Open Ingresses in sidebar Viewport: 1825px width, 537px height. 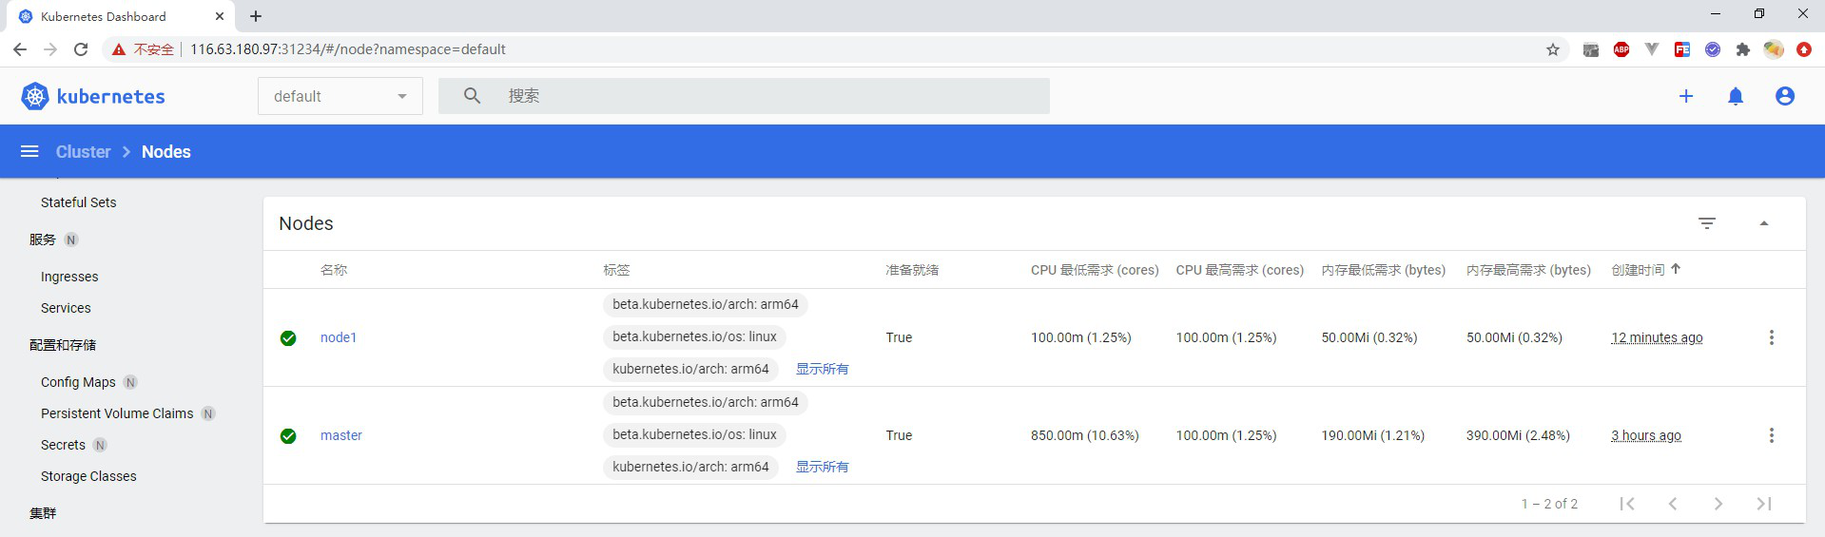pyautogui.click(x=69, y=277)
